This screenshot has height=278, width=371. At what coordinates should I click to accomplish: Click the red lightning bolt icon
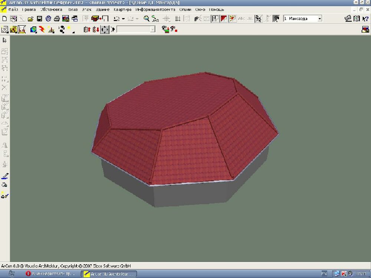click(42, 30)
